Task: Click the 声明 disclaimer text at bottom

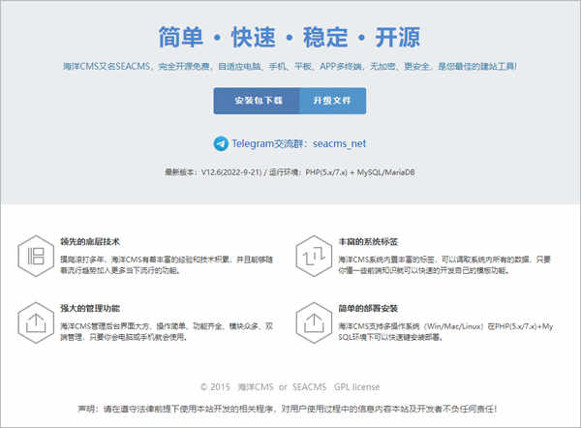Action: pos(287,409)
